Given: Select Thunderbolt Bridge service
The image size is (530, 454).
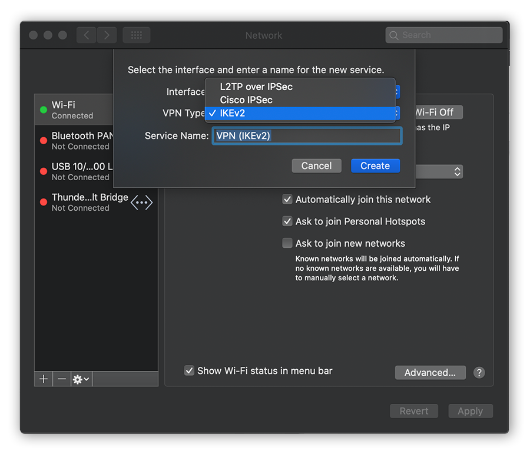Looking at the screenshot, I should (96, 202).
